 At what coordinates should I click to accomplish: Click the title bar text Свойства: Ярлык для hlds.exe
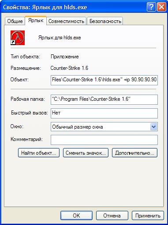45,7
